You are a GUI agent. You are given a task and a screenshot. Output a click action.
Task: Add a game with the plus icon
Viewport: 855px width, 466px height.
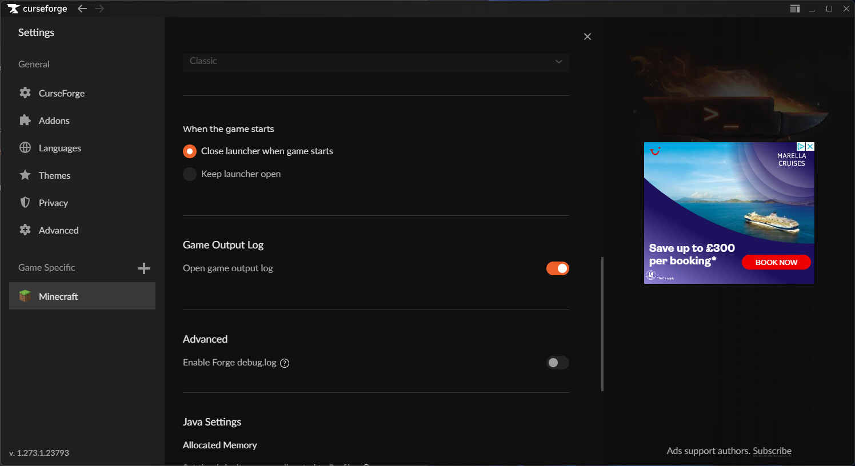point(144,268)
